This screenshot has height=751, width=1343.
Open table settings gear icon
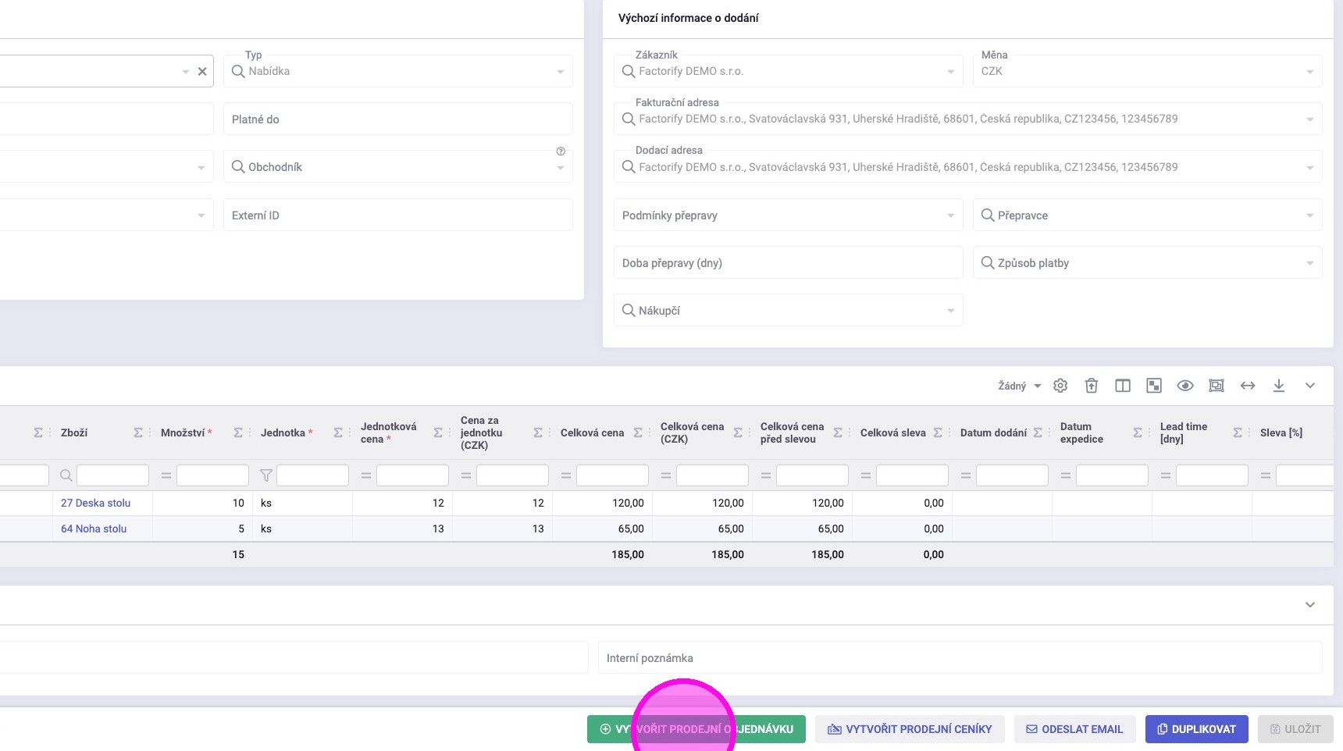click(1060, 386)
